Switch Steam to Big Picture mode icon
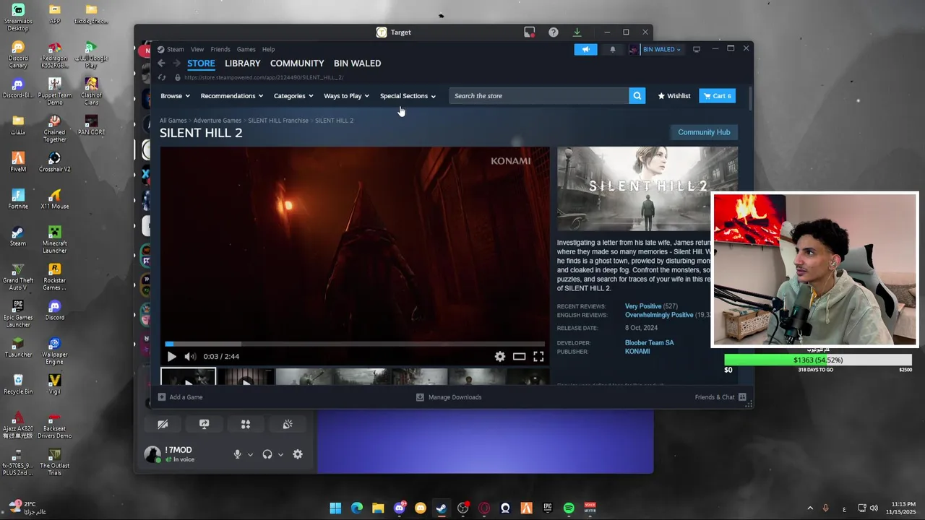The image size is (925, 520). pos(696,49)
